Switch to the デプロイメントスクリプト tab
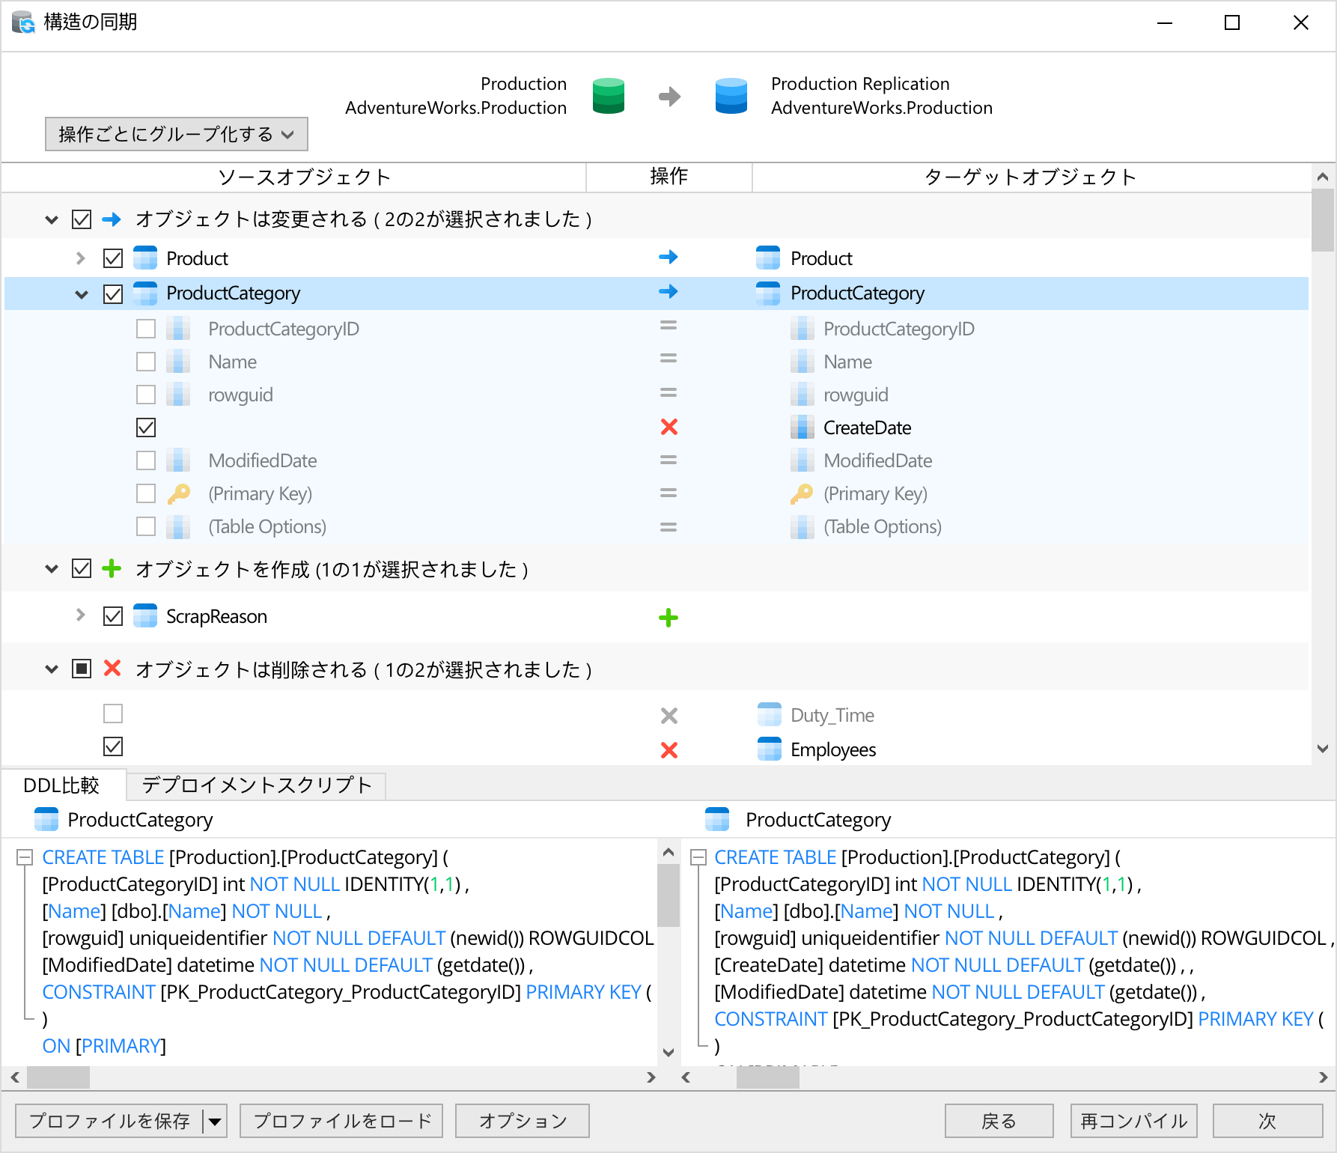Viewport: 1337px width, 1153px height. click(x=256, y=785)
